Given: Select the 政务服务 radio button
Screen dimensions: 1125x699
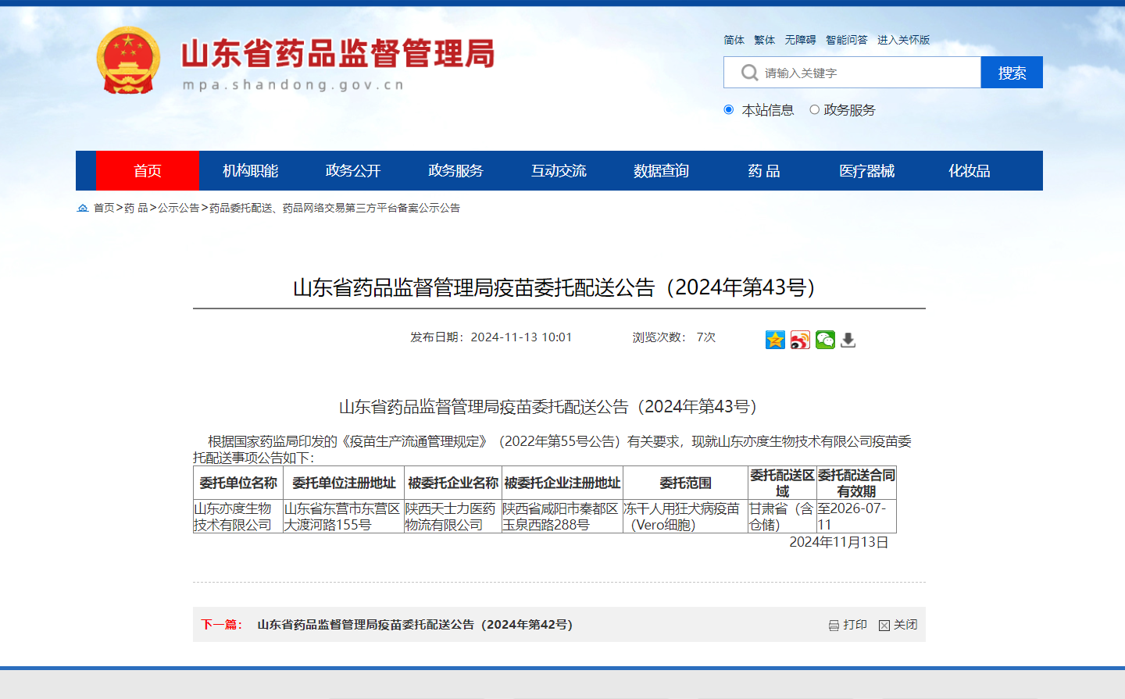Looking at the screenshot, I should (814, 110).
